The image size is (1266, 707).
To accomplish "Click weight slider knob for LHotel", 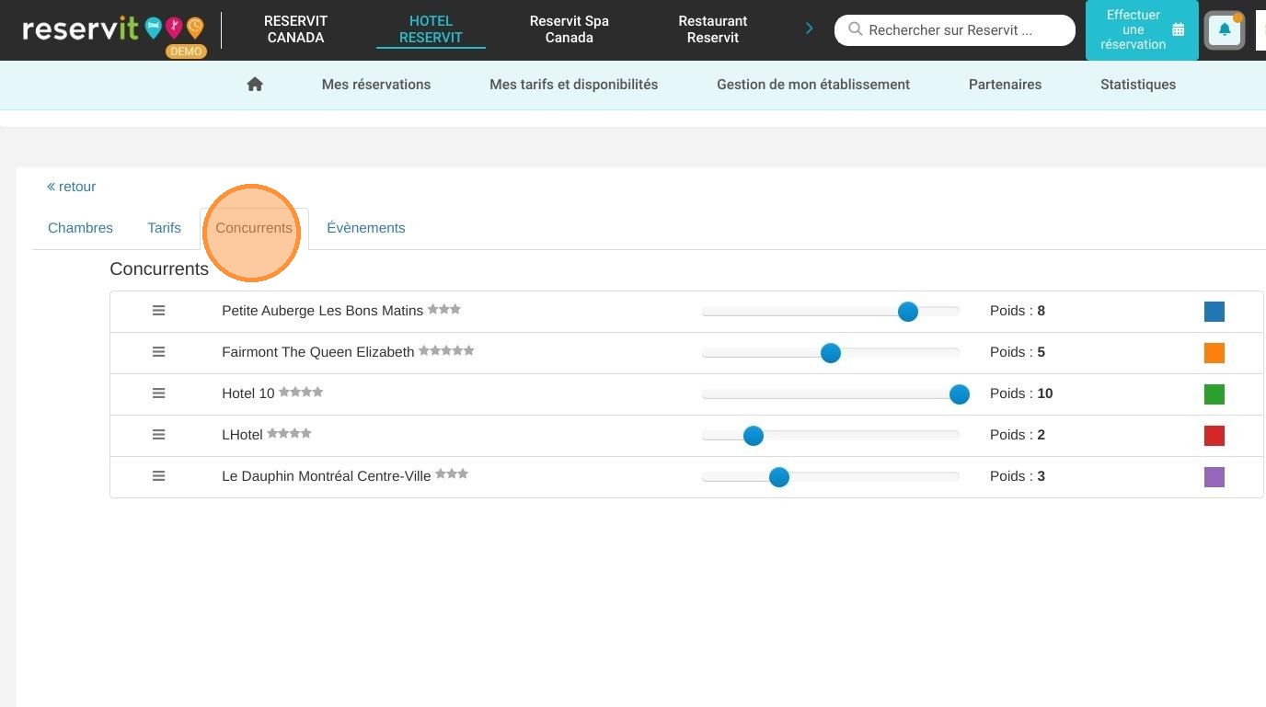I will [x=754, y=436].
